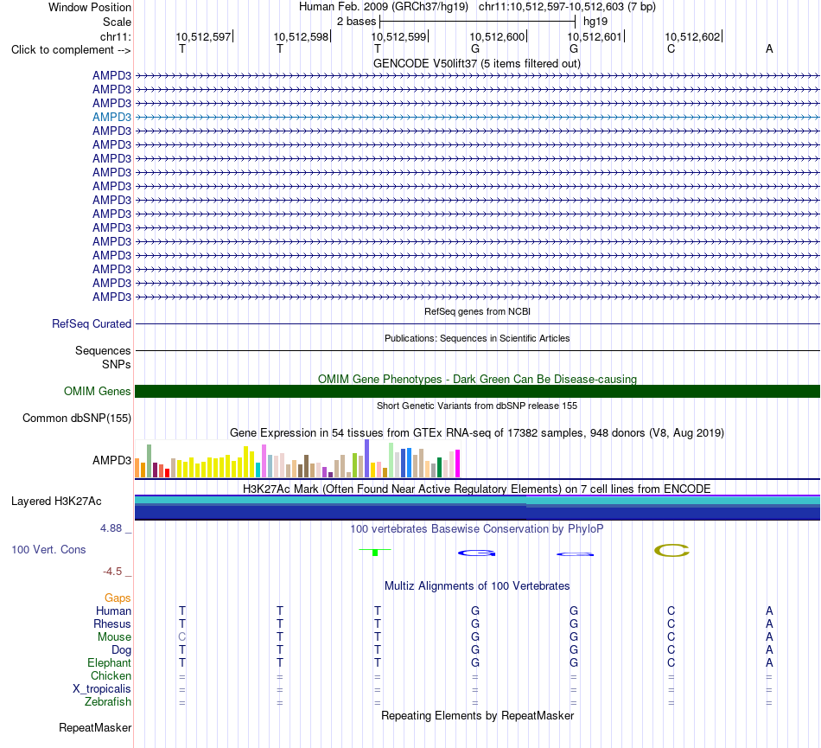The image size is (821, 748).
Task: Click the Sequences track label
Action: (103, 350)
